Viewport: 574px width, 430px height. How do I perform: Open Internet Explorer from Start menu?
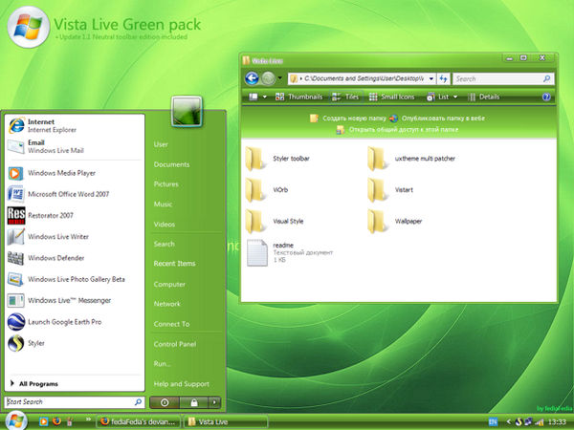(x=75, y=126)
